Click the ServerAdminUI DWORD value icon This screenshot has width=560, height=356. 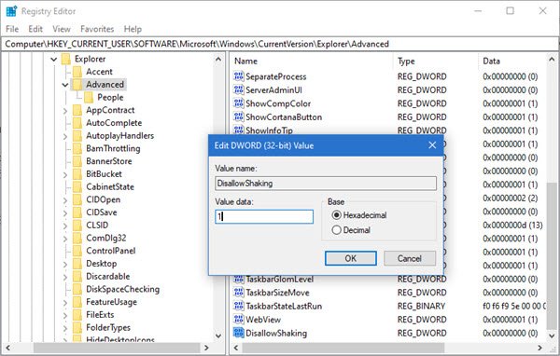[238, 89]
